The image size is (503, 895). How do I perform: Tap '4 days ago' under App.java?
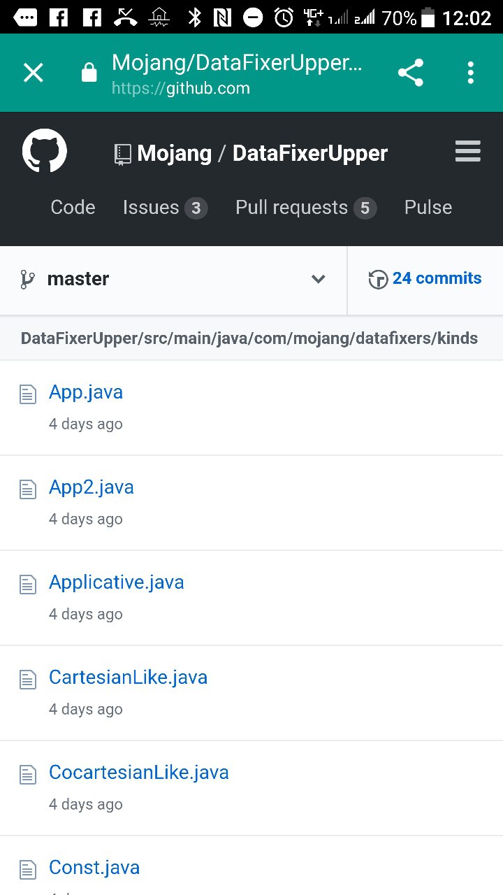coord(86,424)
